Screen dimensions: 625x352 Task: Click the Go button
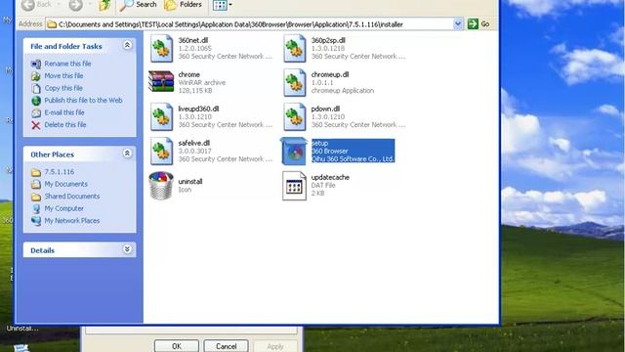coord(479,23)
